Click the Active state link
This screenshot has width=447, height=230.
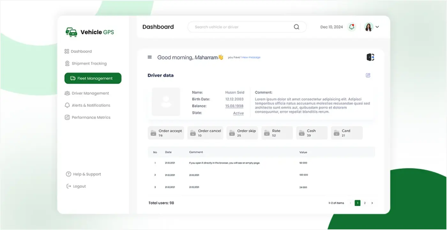(238, 113)
